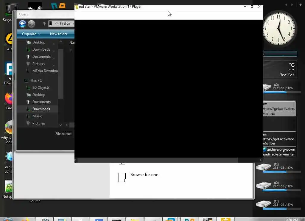Click the VMware Player window title text
The image size is (305, 221).
(x=110, y=7)
